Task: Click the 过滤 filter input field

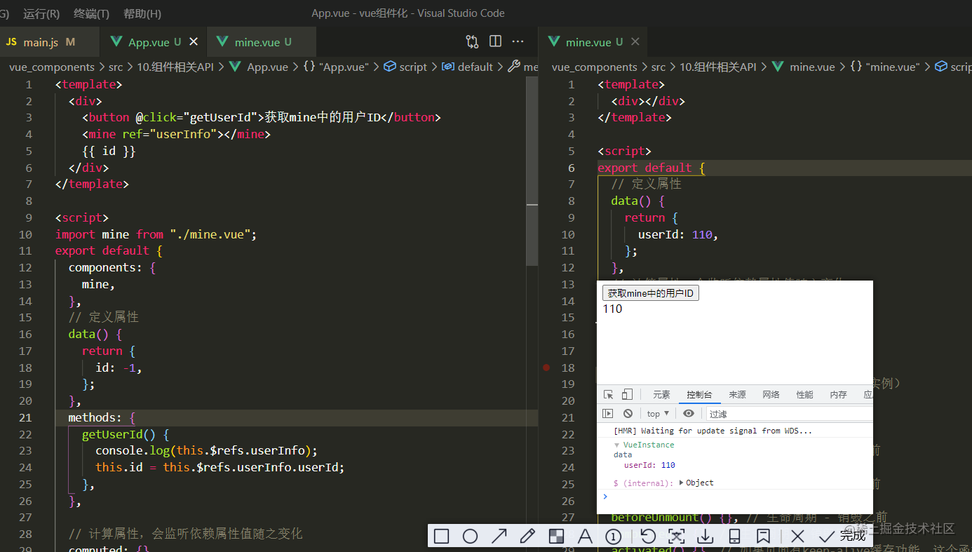Action: point(789,414)
